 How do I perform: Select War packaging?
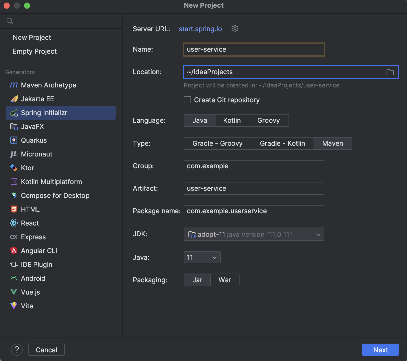pos(225,280)
